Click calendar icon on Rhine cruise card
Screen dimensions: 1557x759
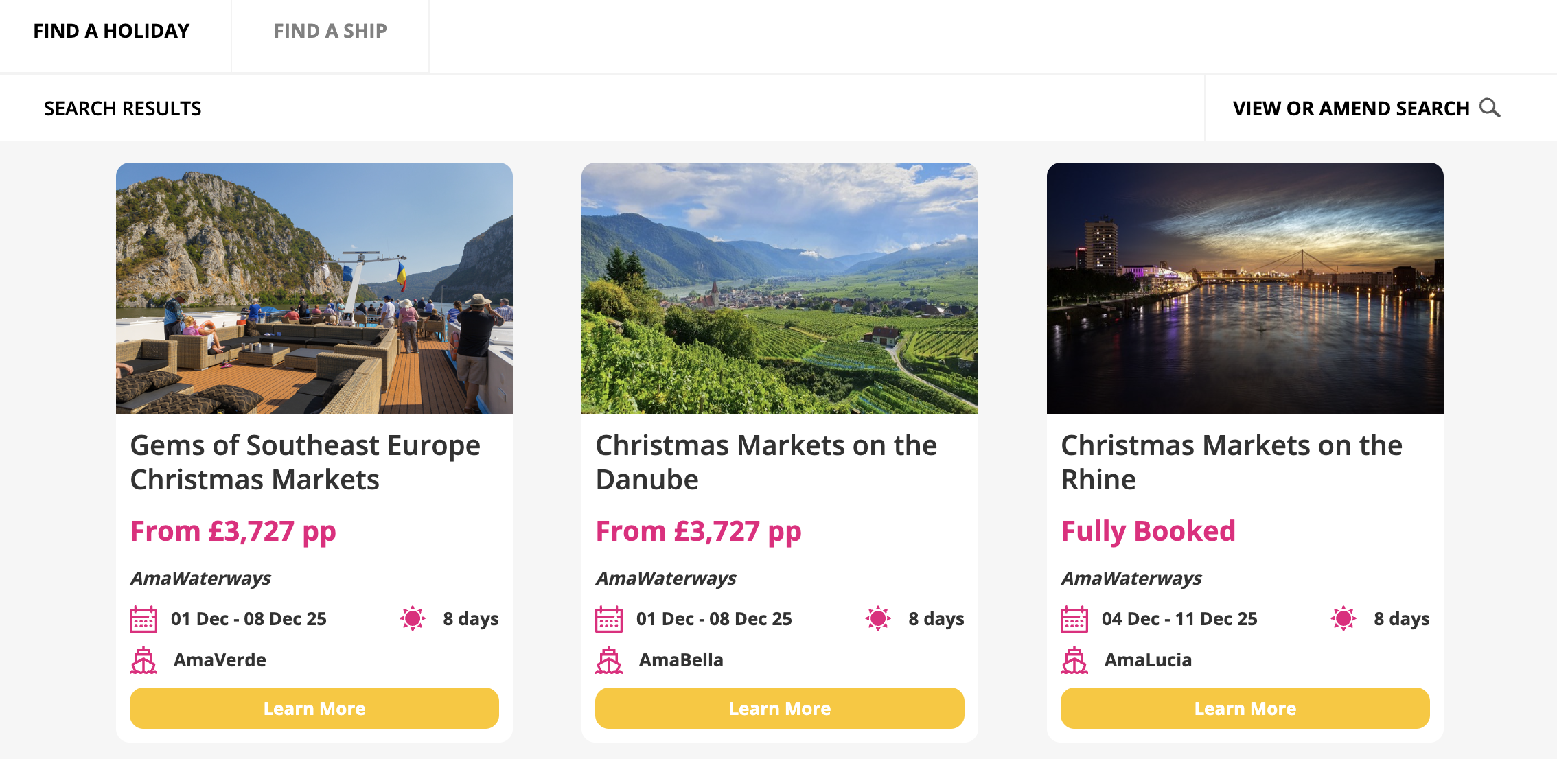coord(1074,619)
